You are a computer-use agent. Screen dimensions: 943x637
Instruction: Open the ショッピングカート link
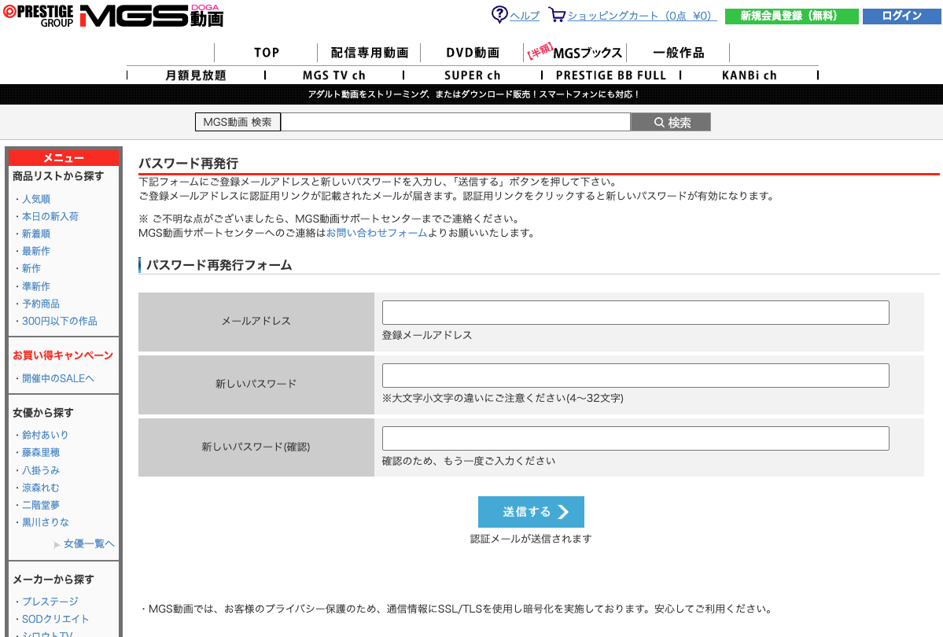click(x=642, y=16)
